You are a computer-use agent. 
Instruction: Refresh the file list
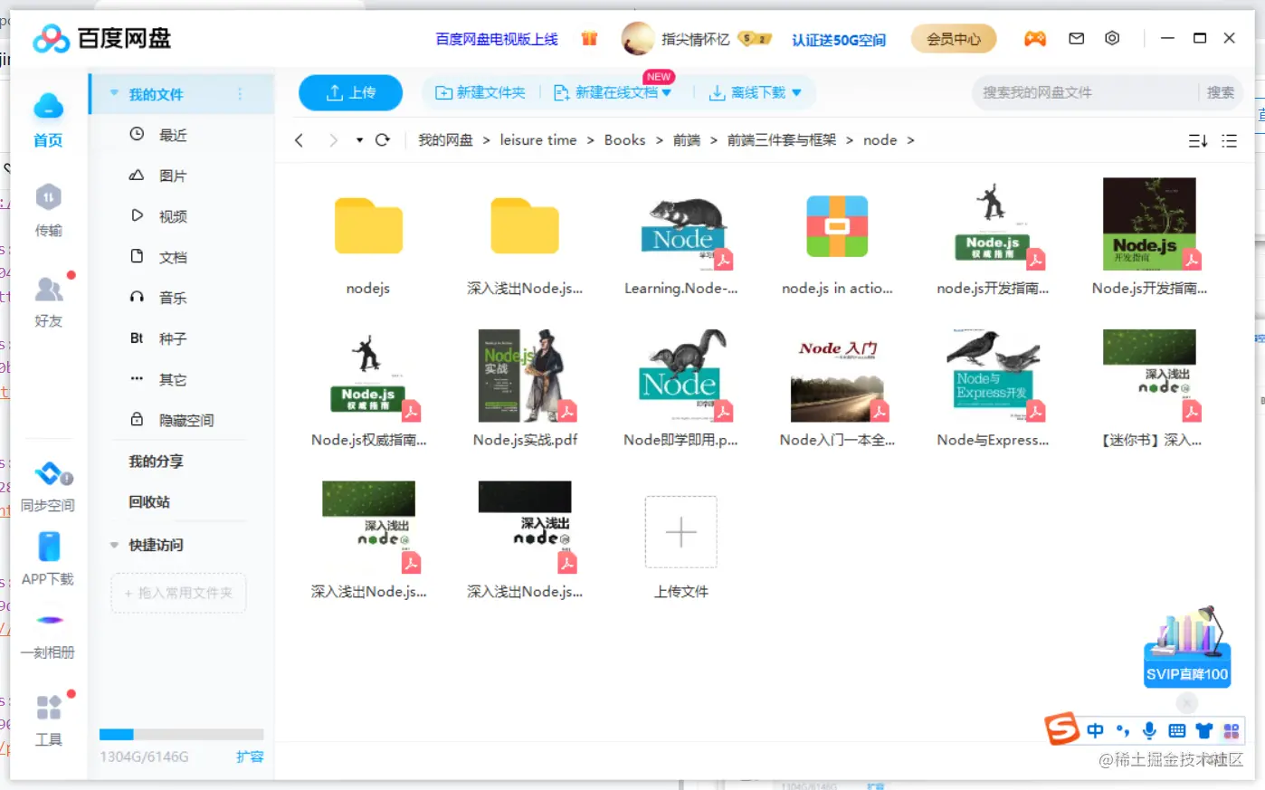click(383, 140)
